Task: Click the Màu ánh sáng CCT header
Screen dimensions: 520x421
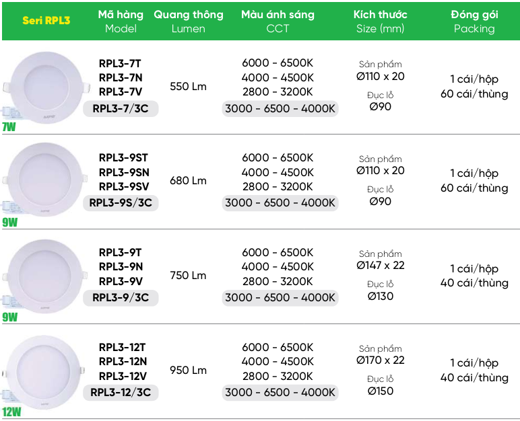Action: (x=278, y=21)
